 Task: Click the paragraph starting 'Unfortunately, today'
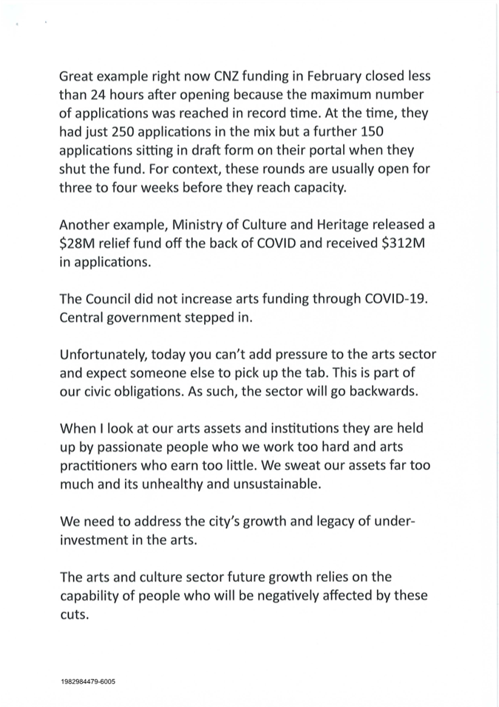pyautogui.click(x=248, y=372)
